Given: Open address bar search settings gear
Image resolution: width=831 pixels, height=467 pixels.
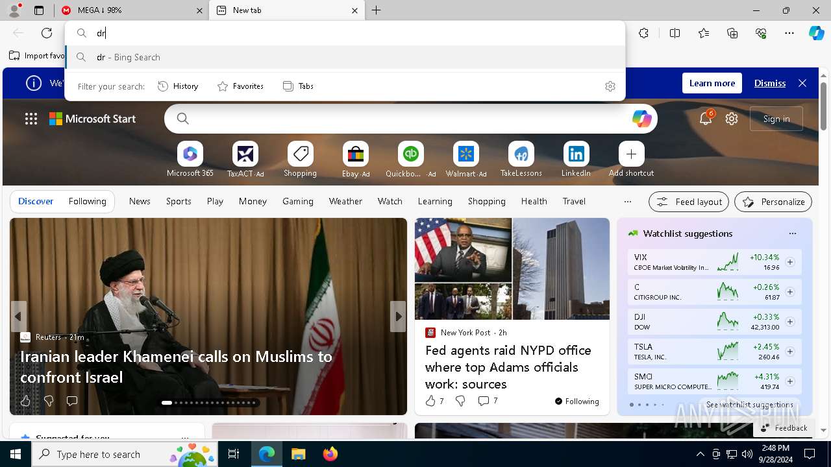Looking at the screenshot, I should 610,86.
